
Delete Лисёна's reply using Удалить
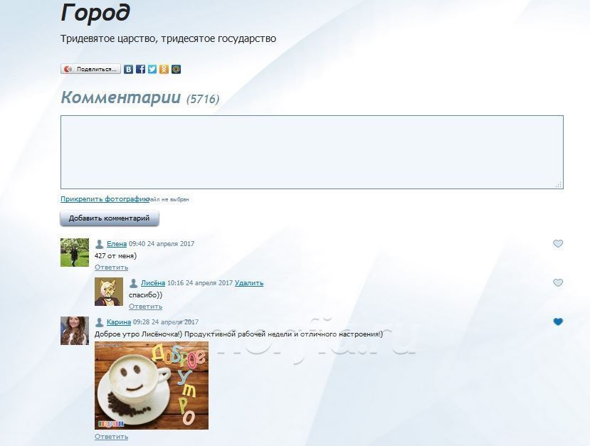[x=249, y=283]
